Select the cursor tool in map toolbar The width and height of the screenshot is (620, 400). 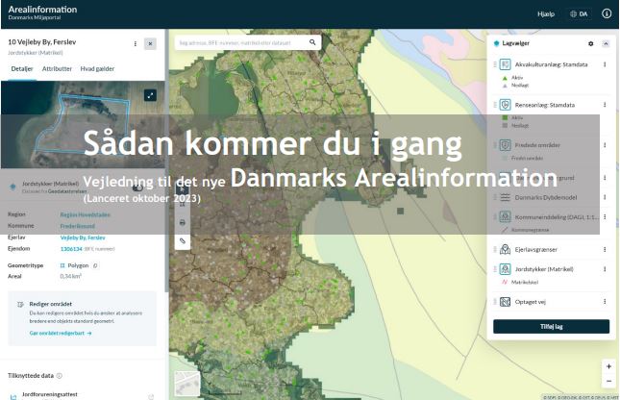coord(183,189)
